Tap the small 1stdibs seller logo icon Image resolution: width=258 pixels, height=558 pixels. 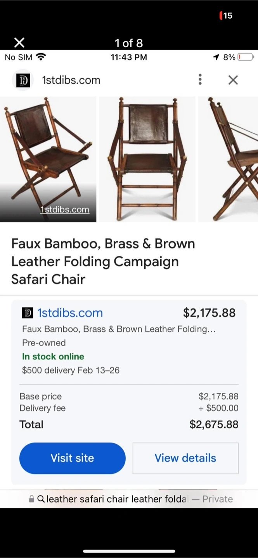pyautogui.click(x=28, y=313)
